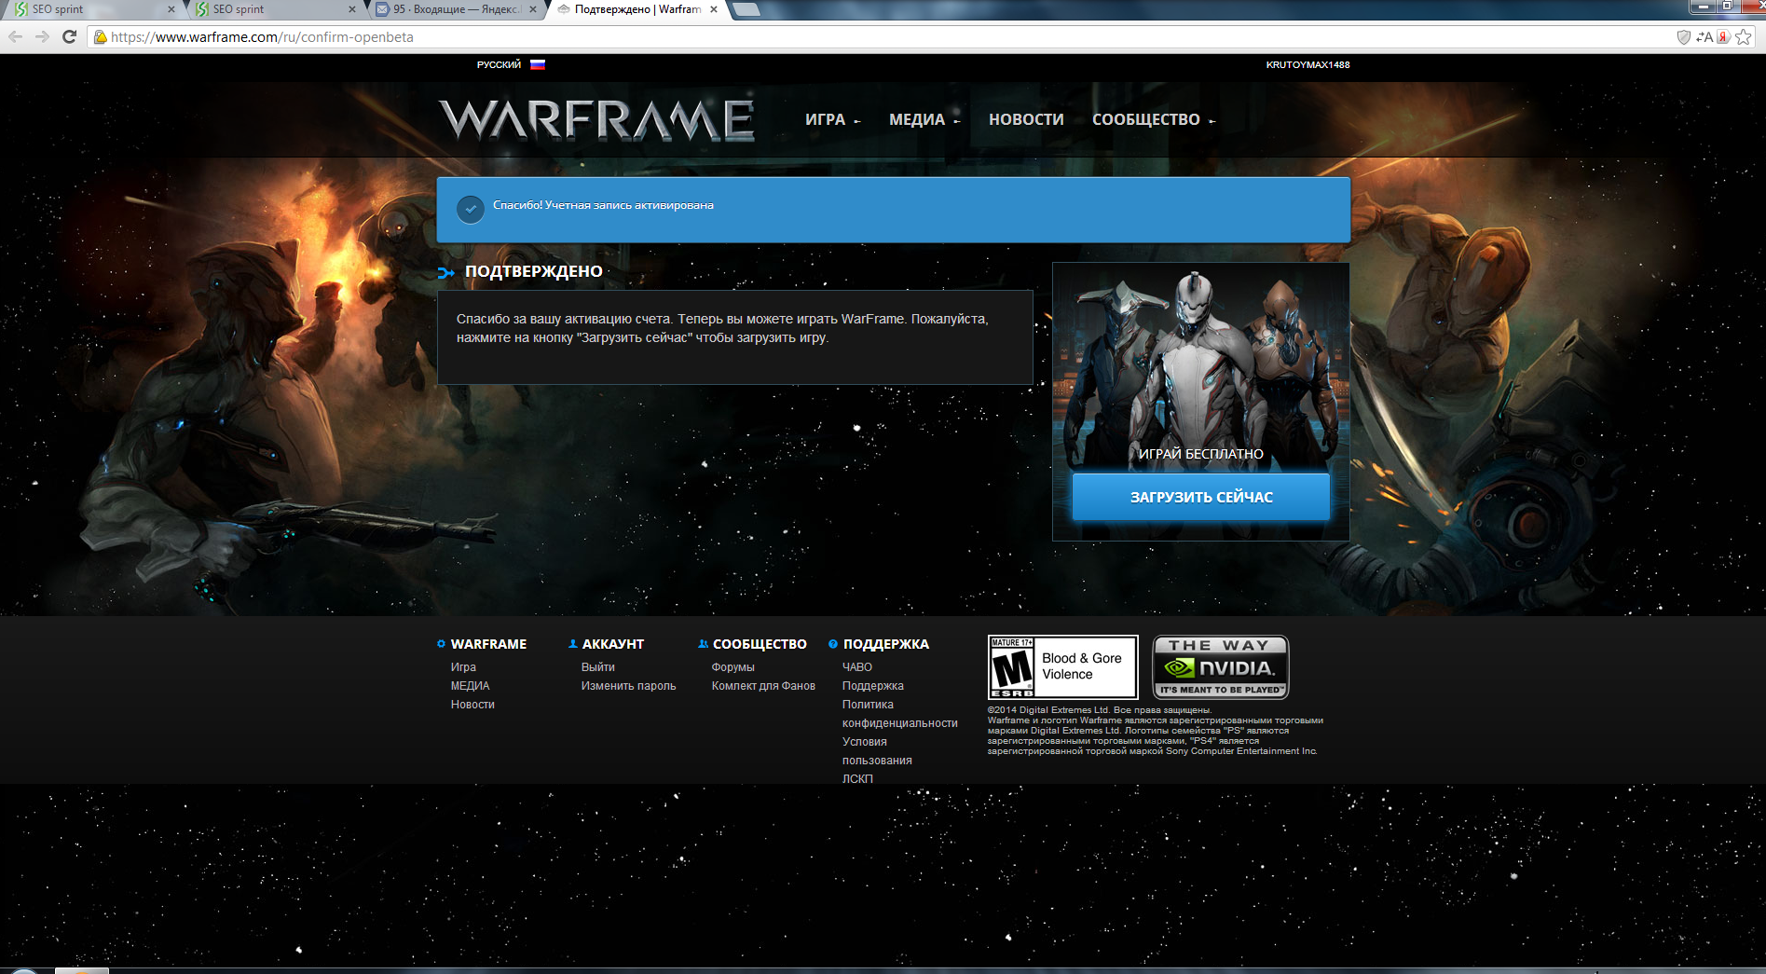The image size is (1766, 974).
Task: Open the Условия пользования link
Action: (877, 751)
